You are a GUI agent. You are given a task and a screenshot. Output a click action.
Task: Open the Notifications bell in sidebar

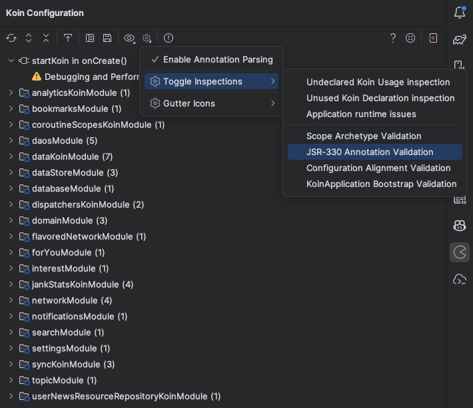(460, 12)
